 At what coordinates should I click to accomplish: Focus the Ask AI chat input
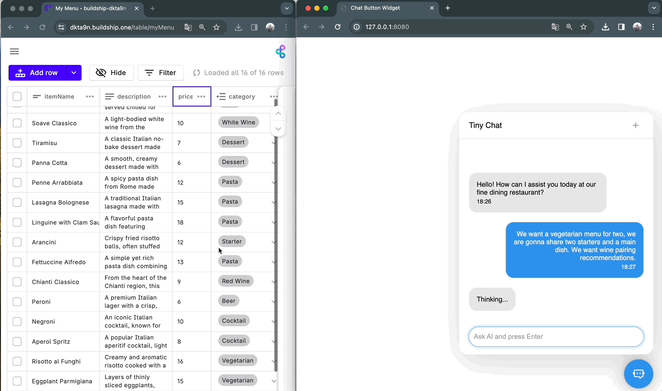pos(556,337)
